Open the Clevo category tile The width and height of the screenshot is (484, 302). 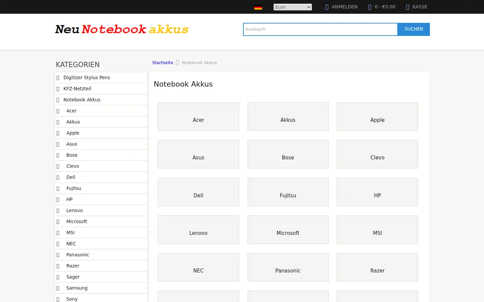coord(377,154)
